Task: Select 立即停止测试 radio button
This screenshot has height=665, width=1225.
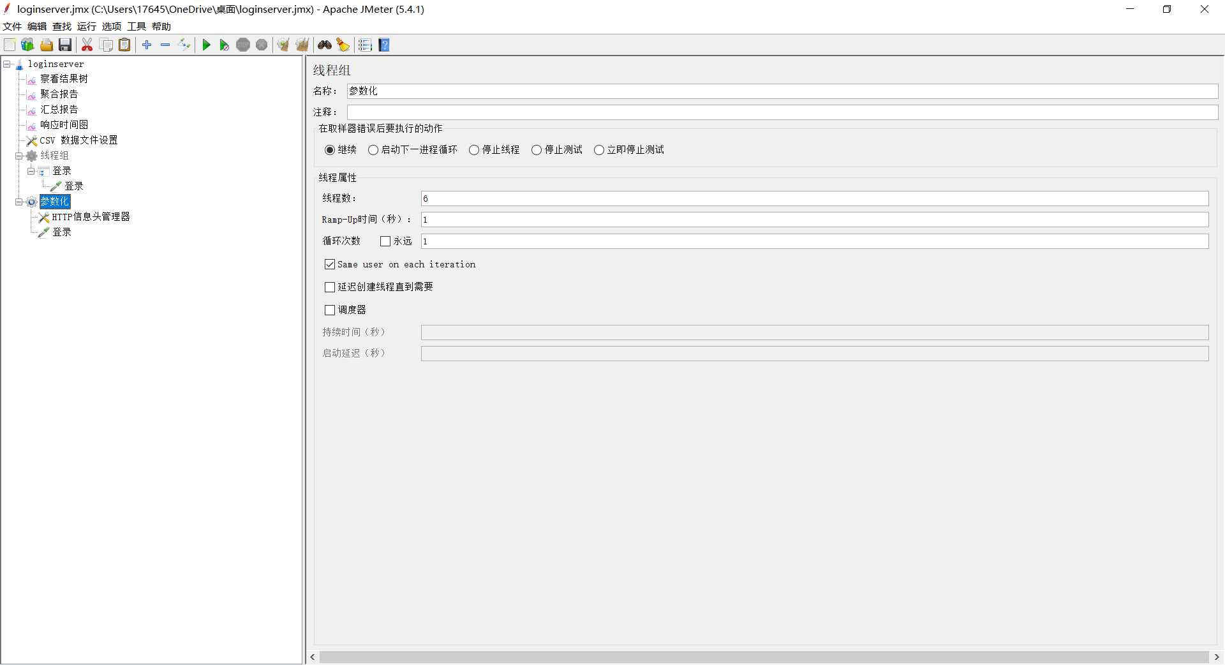Action: (x=599, y=150)
